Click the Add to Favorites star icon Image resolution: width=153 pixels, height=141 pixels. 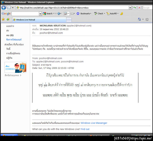tap(8, 19)
